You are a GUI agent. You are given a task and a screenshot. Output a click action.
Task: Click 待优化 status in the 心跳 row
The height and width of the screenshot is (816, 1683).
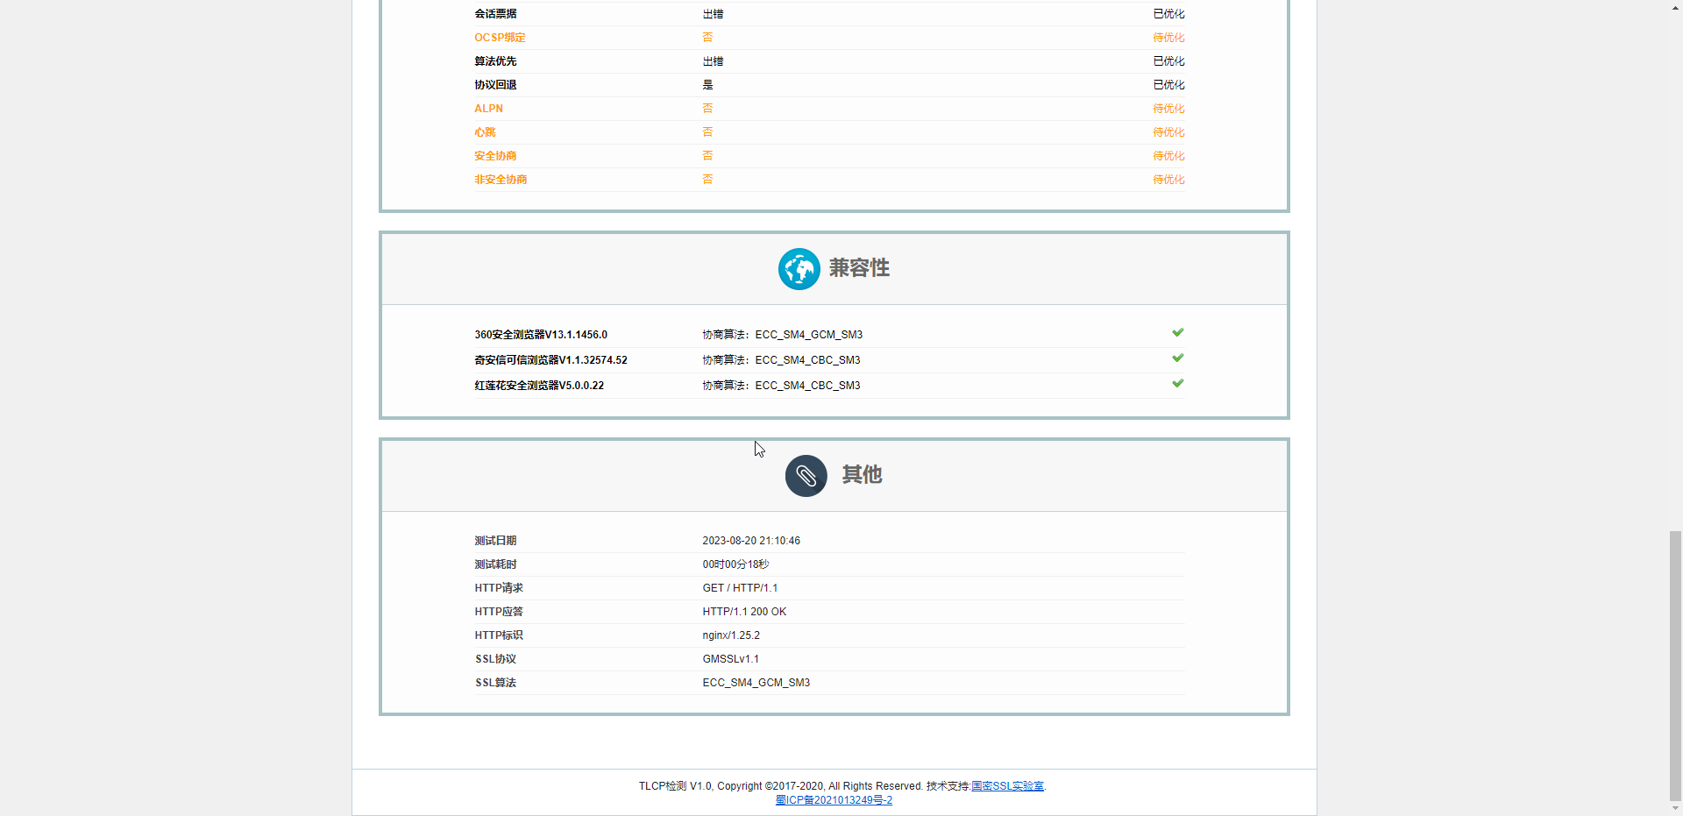click(x=1168, y=132)
